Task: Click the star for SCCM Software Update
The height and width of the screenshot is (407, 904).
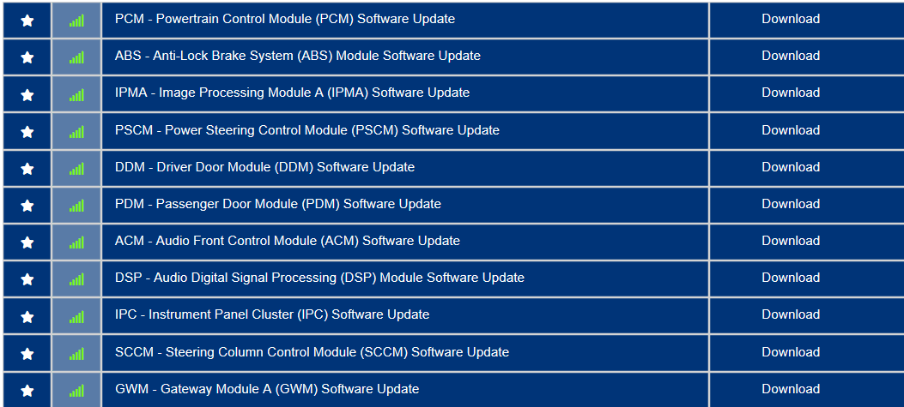Action: click(27, 354)
